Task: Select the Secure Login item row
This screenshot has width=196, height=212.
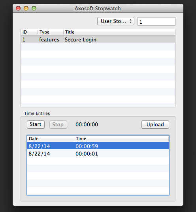Action: 98,39
